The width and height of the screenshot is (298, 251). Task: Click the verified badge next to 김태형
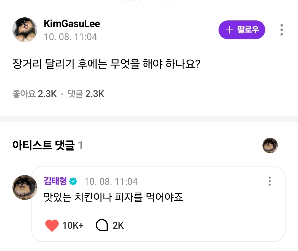tap(73, 181)
